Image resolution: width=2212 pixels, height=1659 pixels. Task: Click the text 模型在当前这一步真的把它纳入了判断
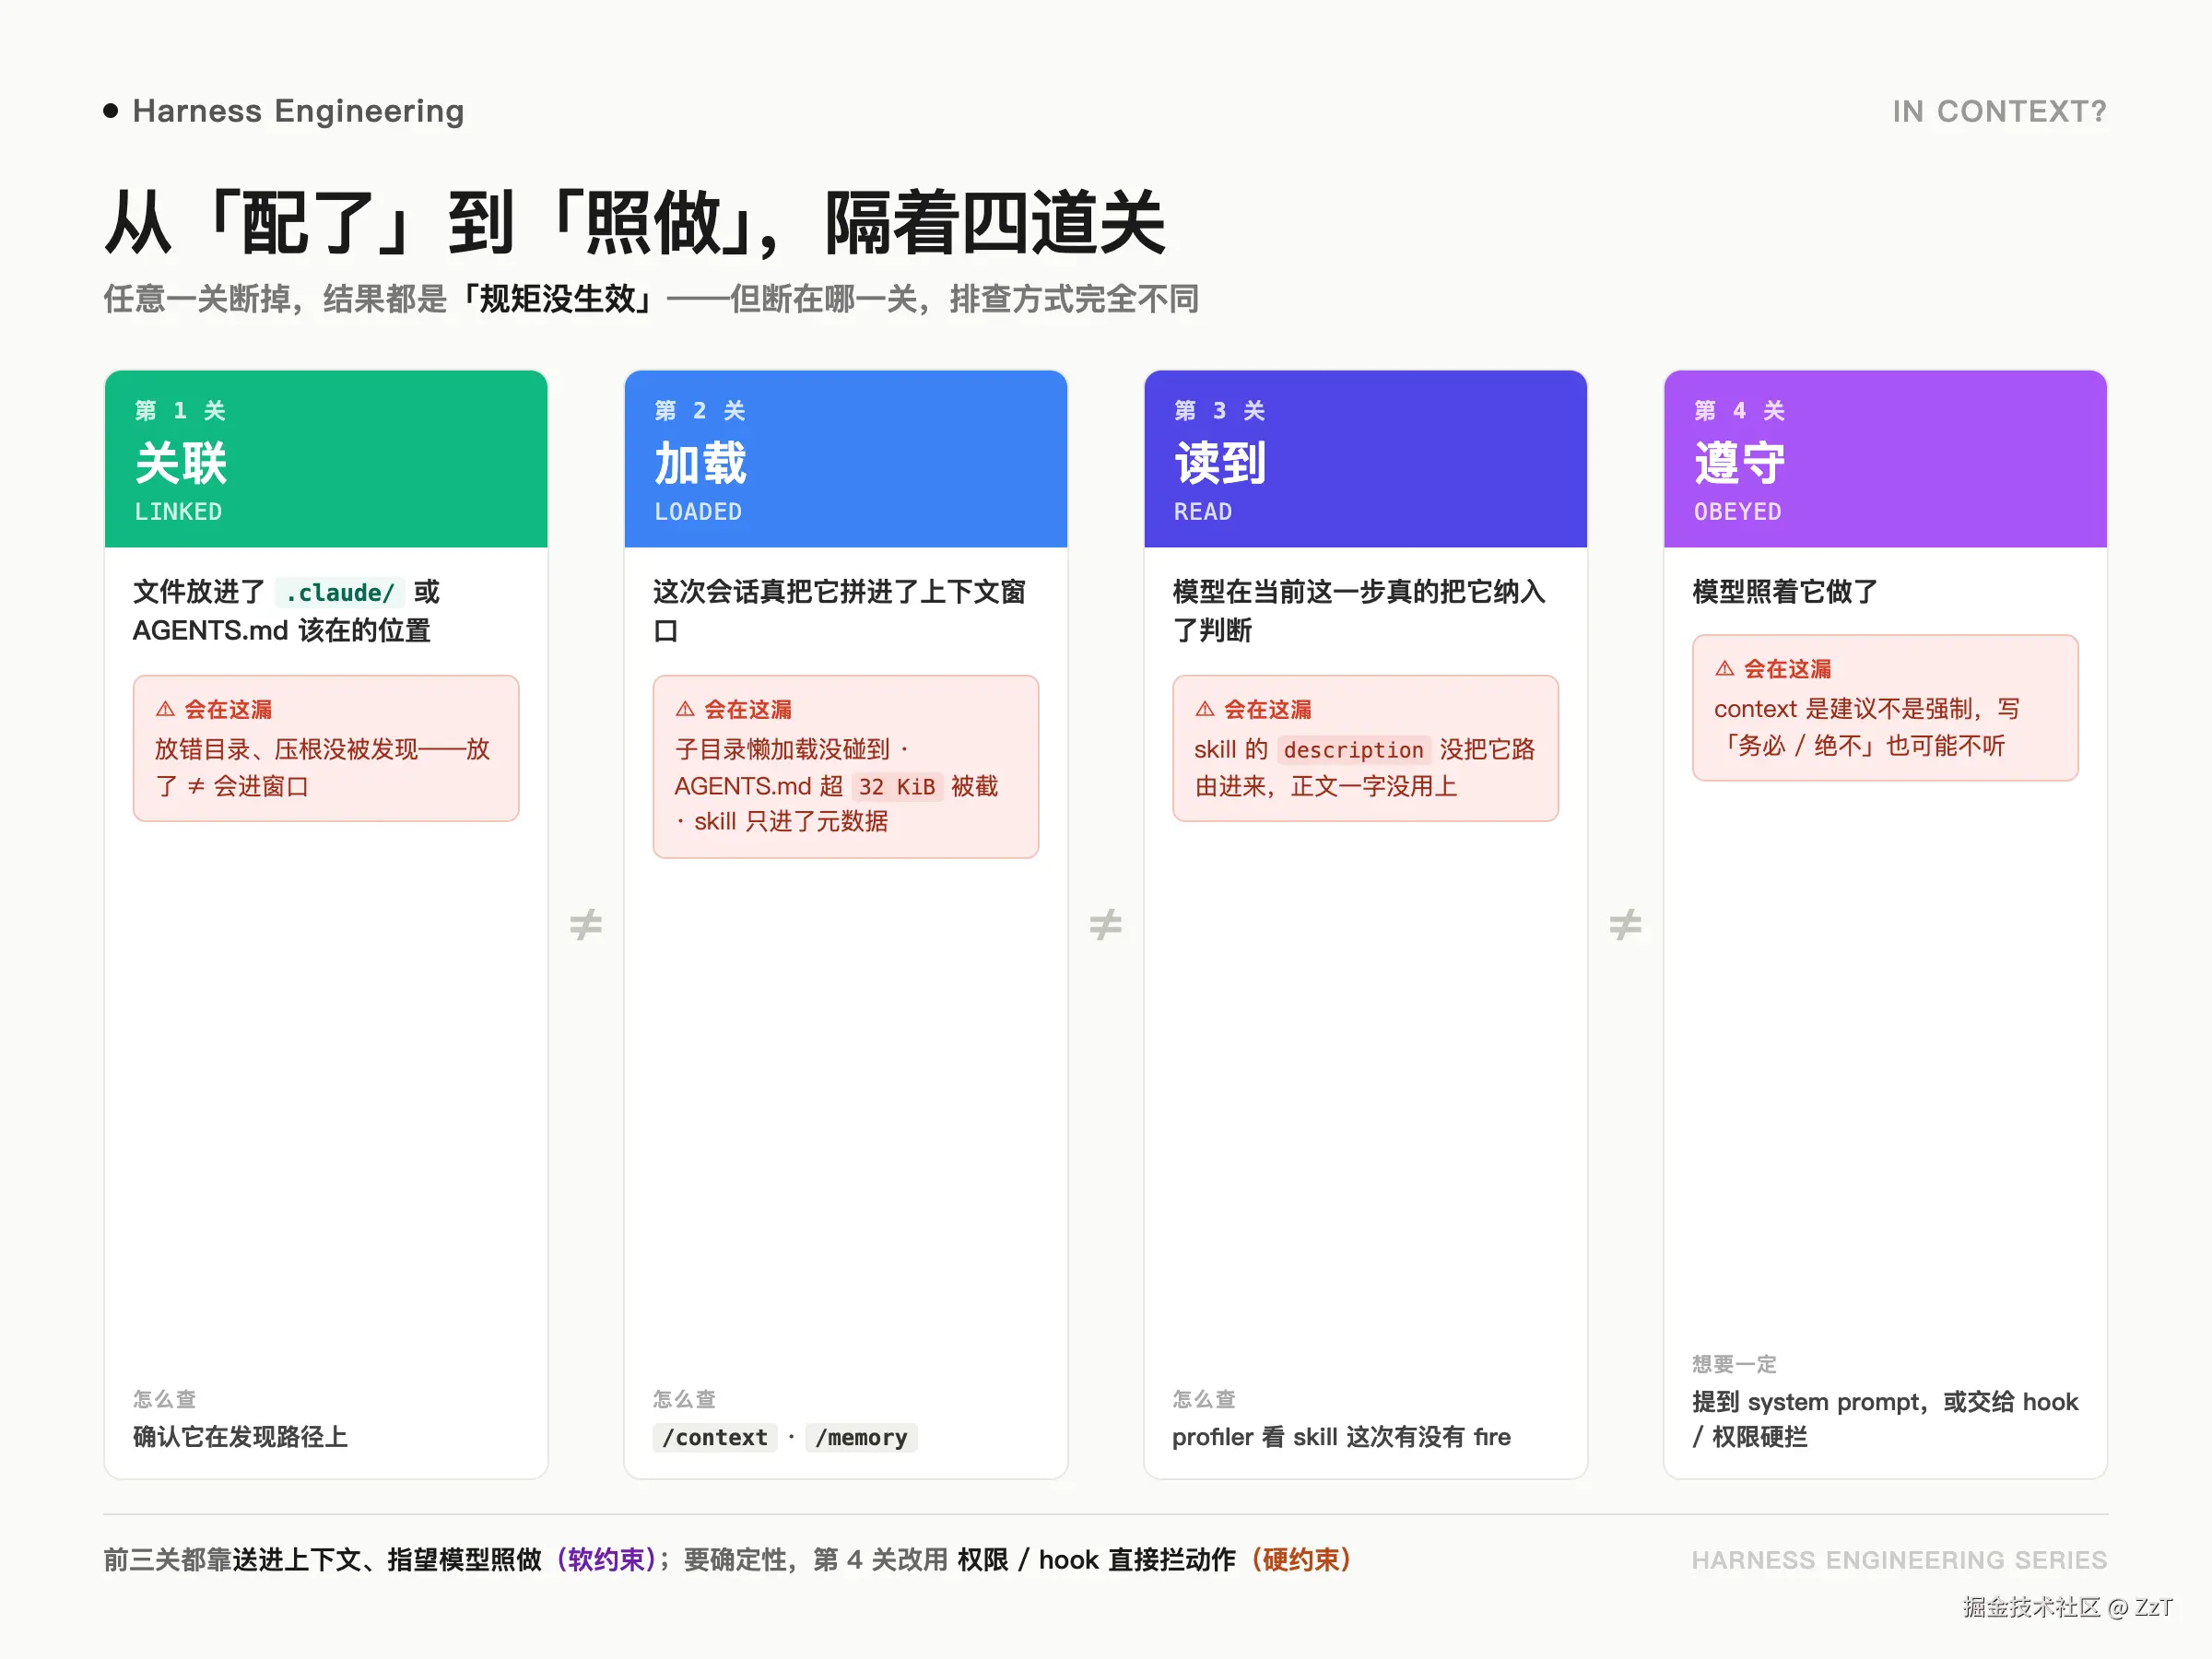pos(1359,611)
